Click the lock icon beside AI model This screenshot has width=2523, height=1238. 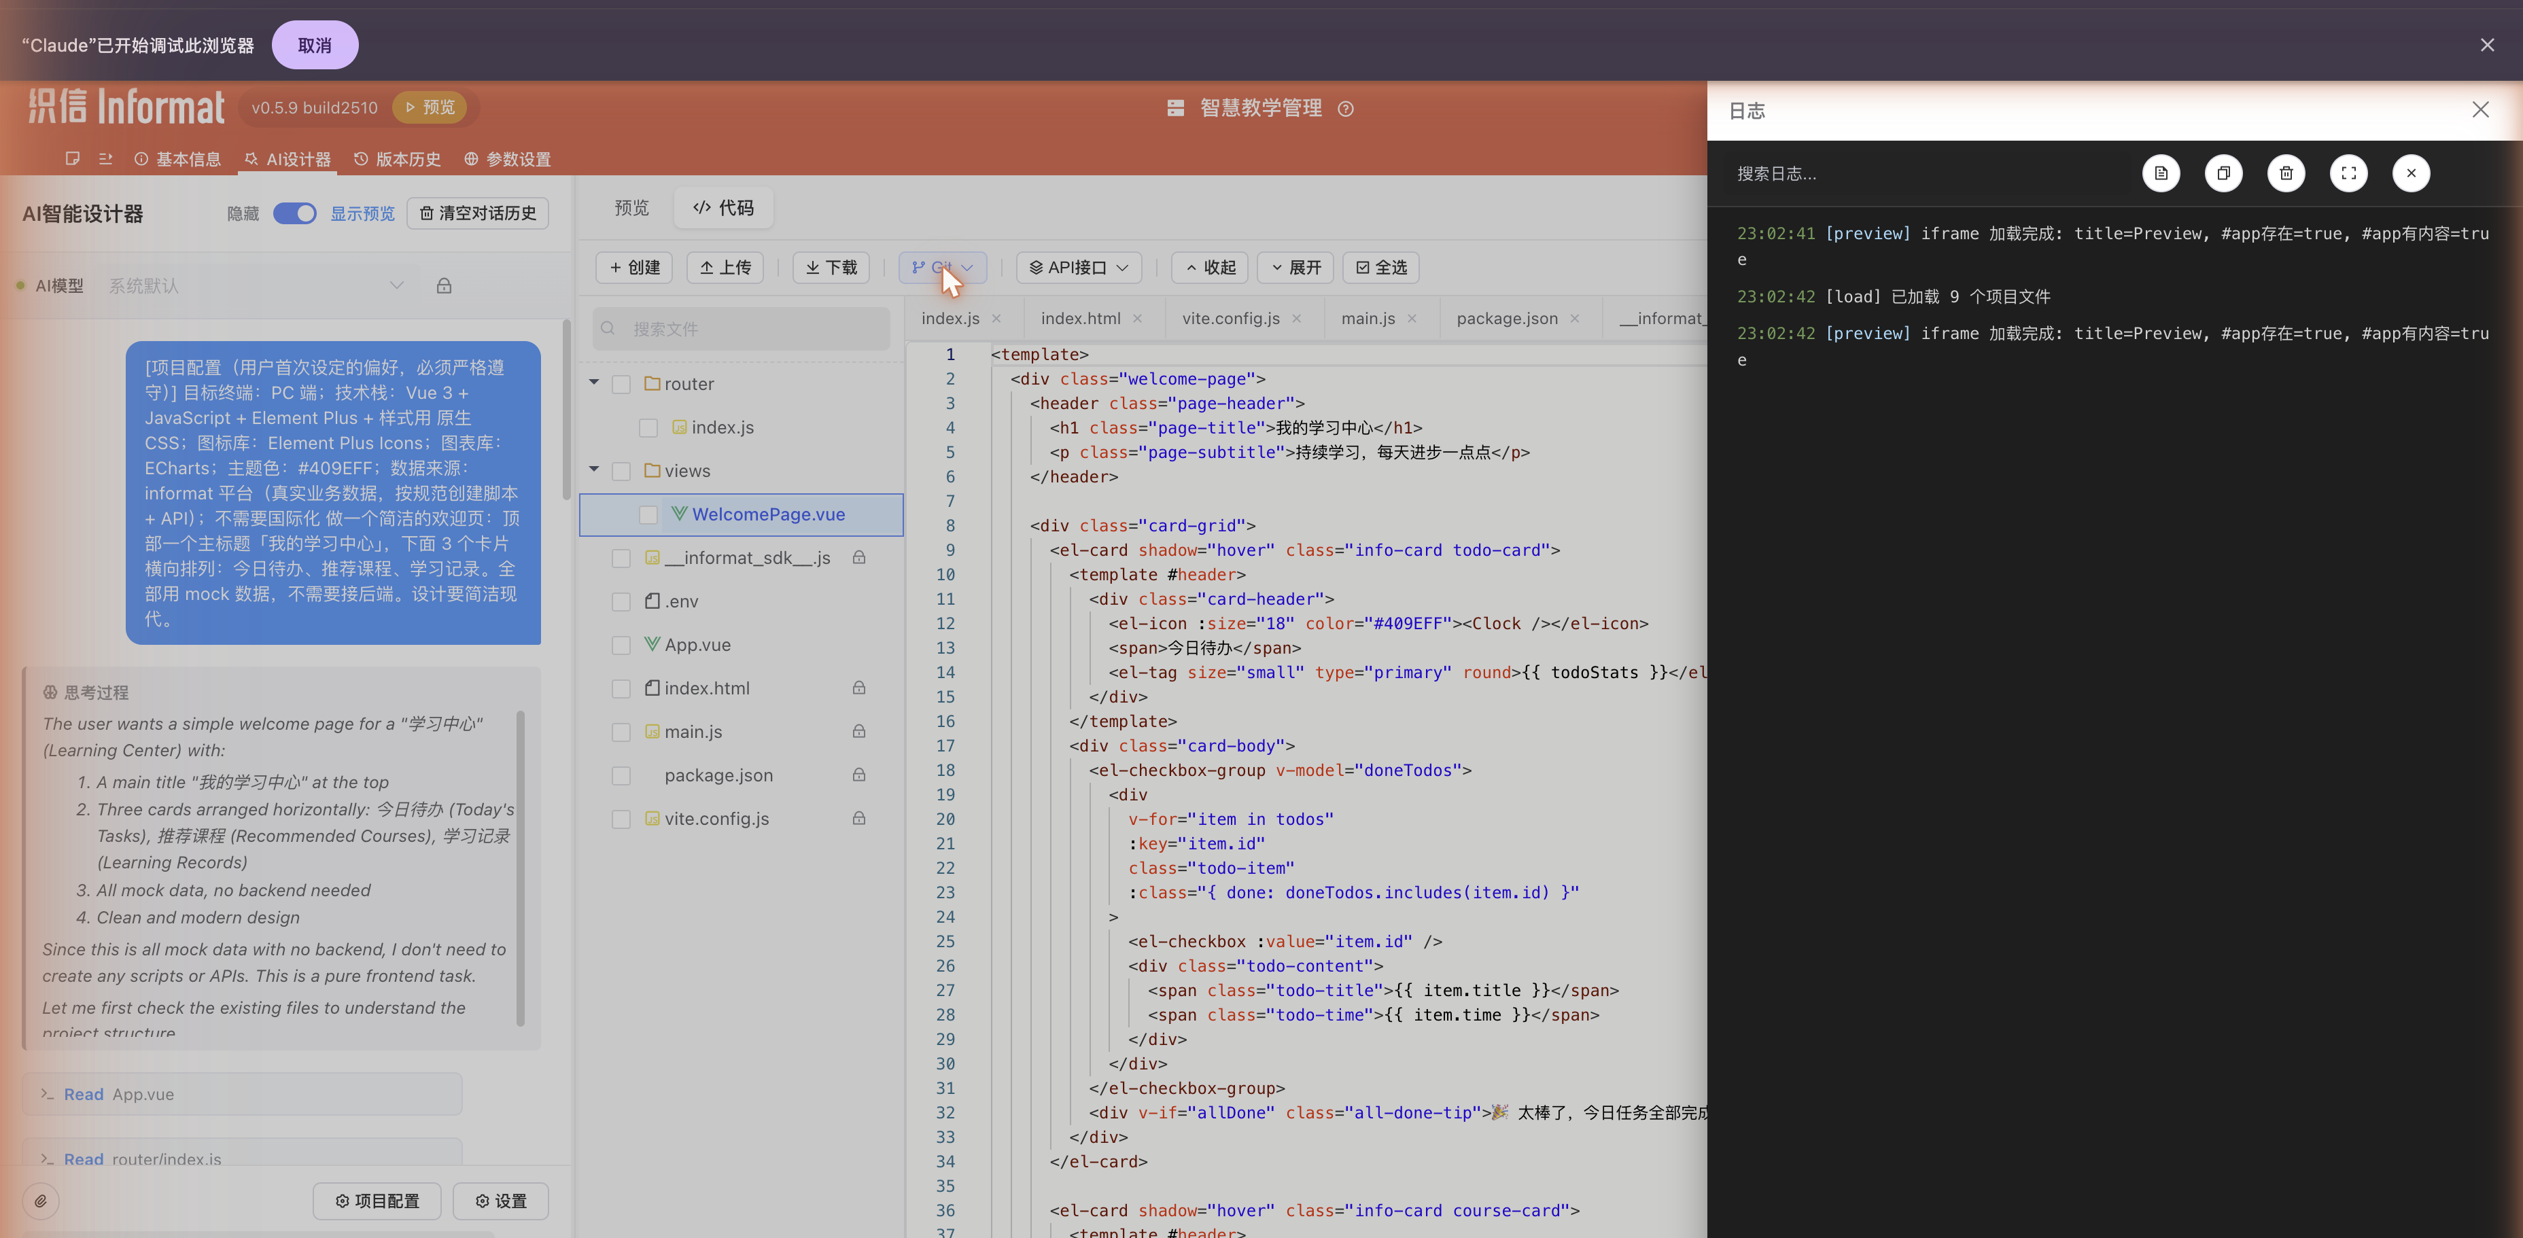point(444,286)
